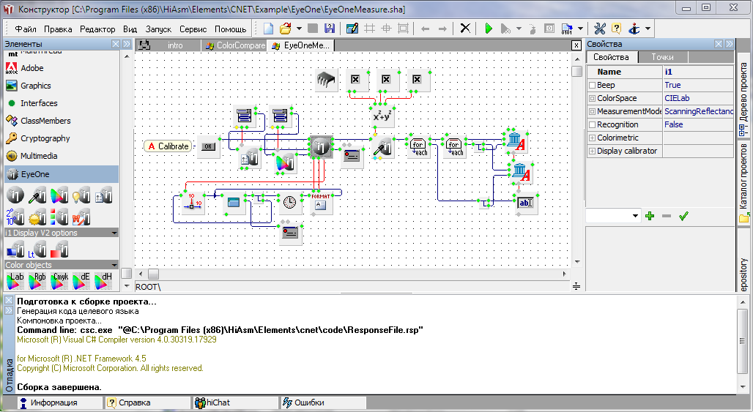Open the Сервис menu

pyautogui.click(x=193, y=29)
